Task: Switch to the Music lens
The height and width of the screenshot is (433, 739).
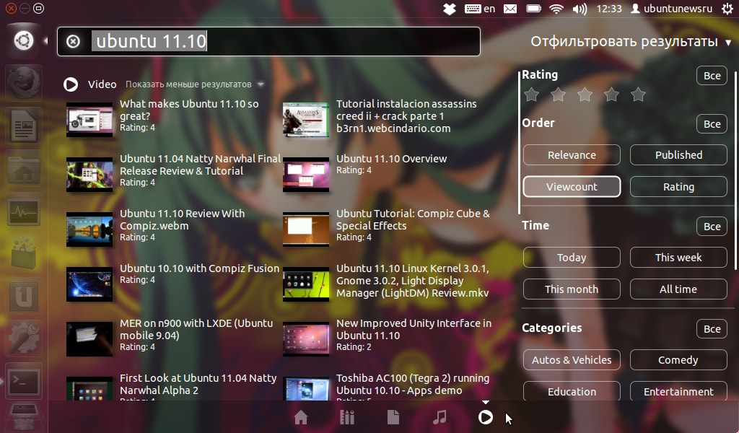Action: click(x=440, y=417)
